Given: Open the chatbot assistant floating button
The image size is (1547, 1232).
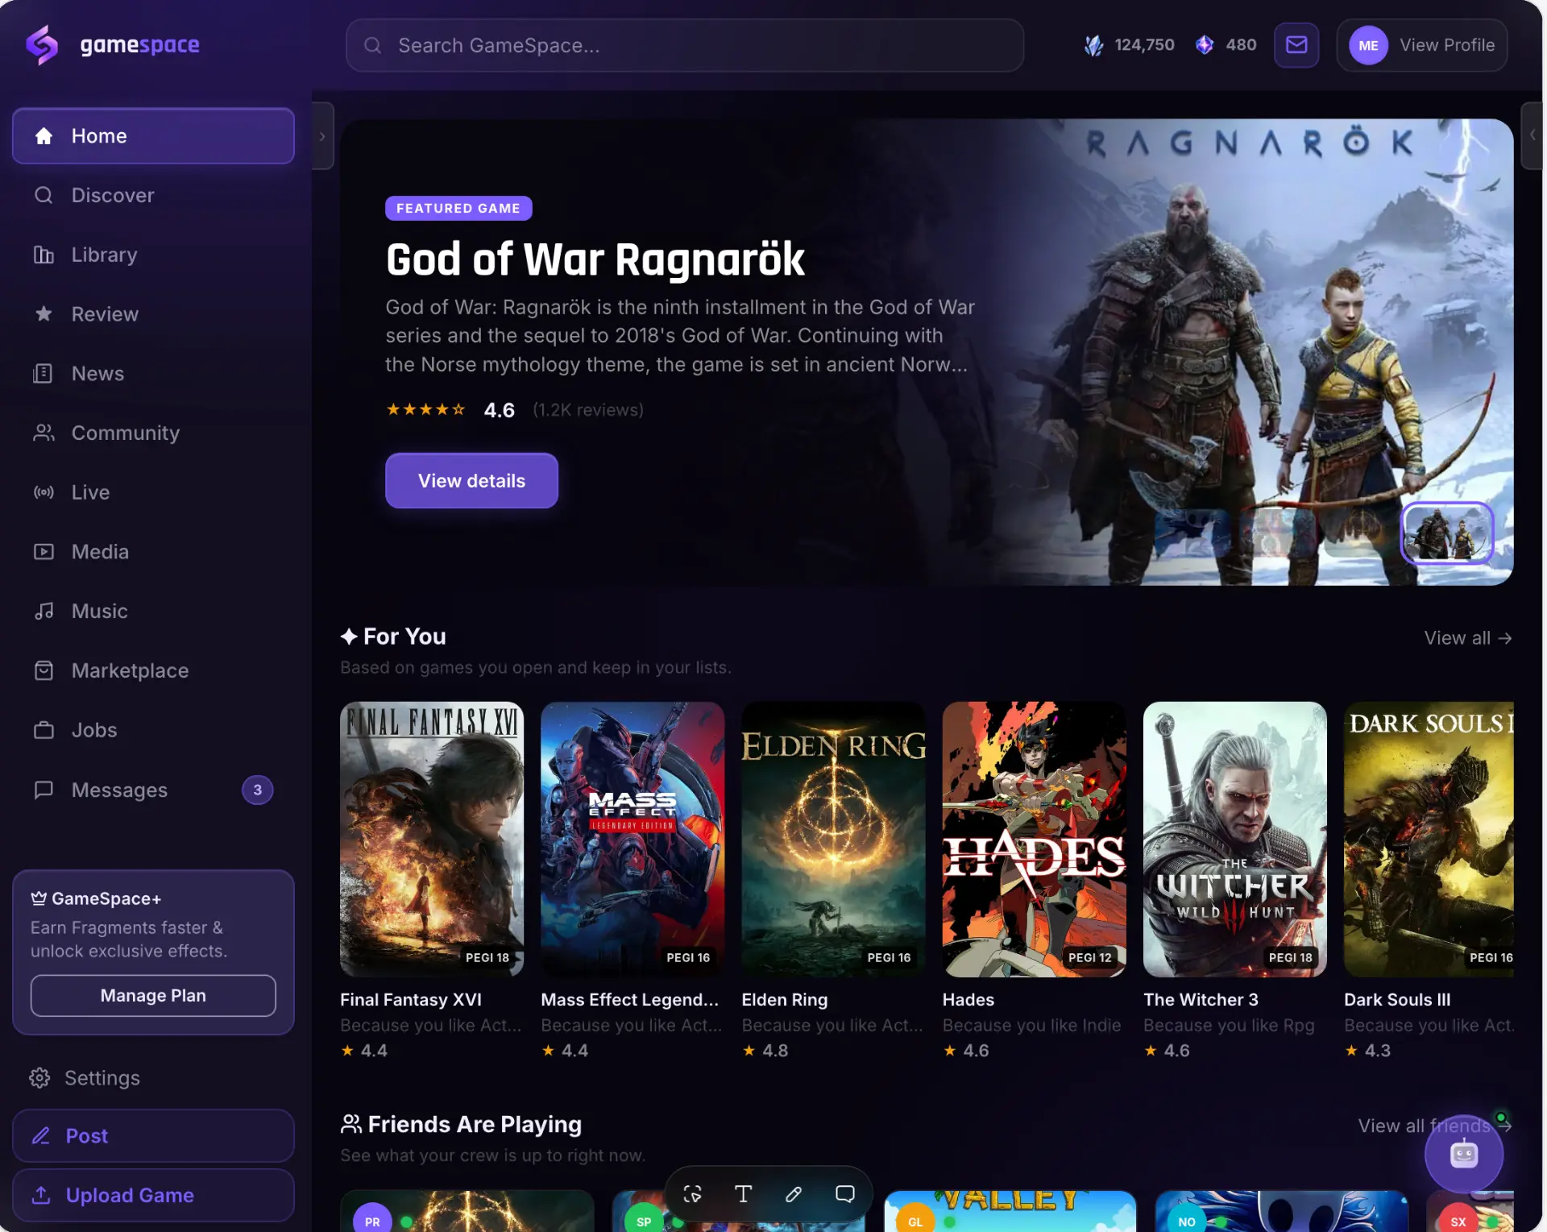Looking at the screenshot, I should 1463,1155.
